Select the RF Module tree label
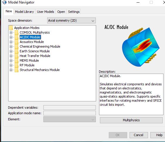The height and width of the screenshot is (142, 165). pos(27,65)
